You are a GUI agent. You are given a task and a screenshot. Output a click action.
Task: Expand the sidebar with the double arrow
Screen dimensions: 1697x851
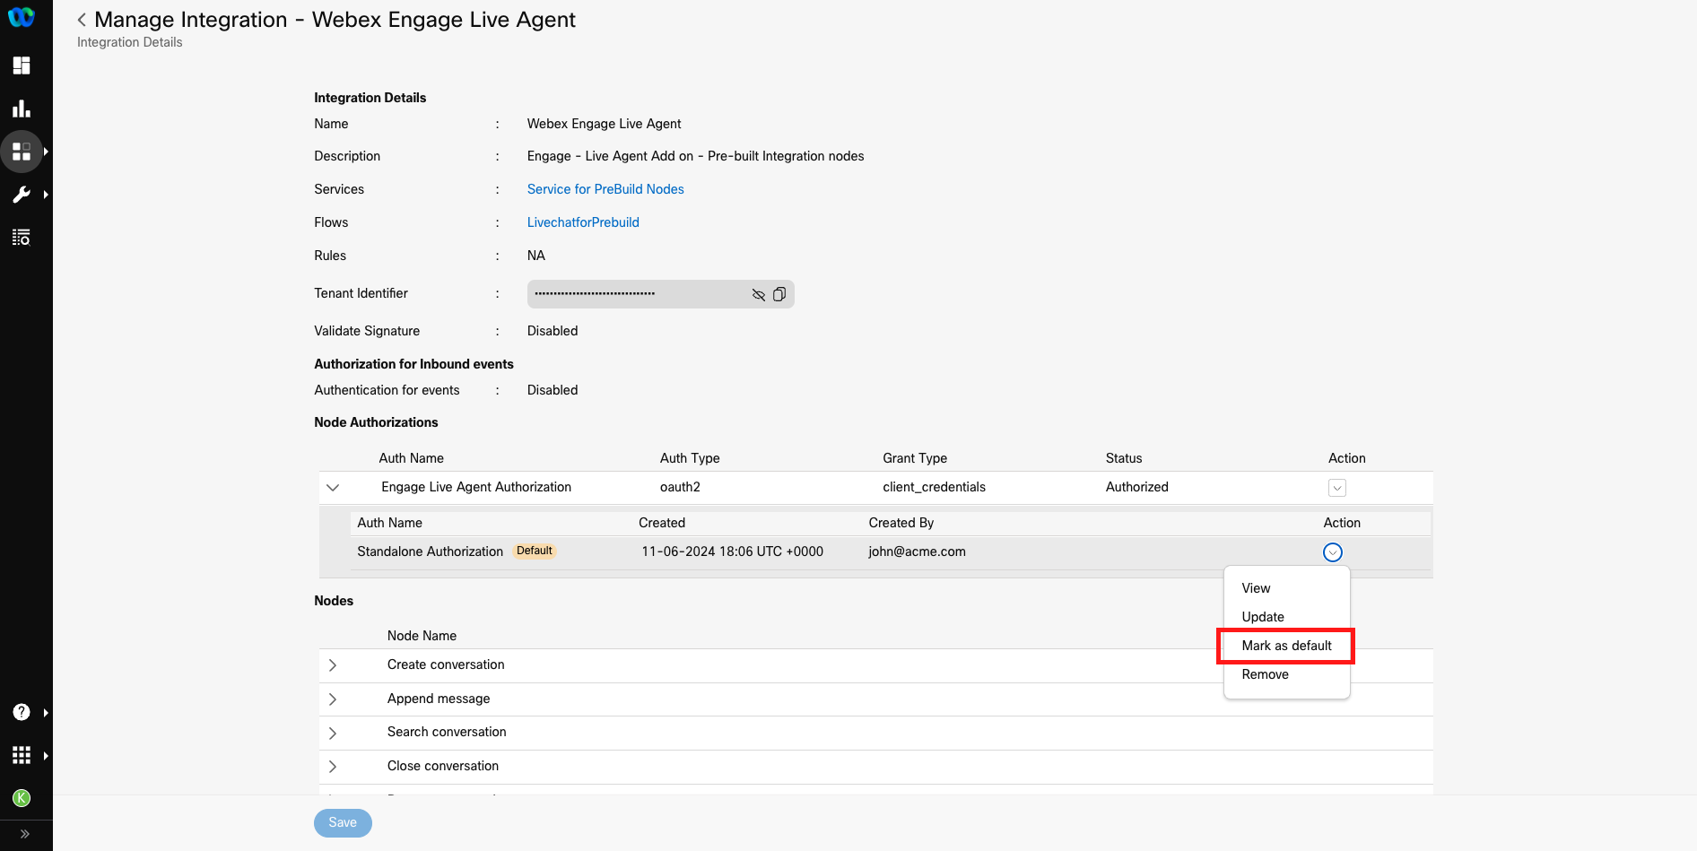25,834
